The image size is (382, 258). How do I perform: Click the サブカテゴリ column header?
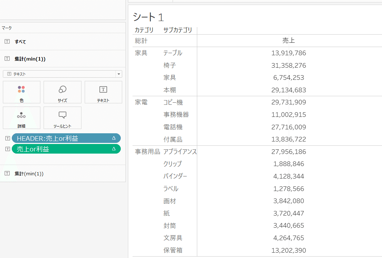pos(178,30)
